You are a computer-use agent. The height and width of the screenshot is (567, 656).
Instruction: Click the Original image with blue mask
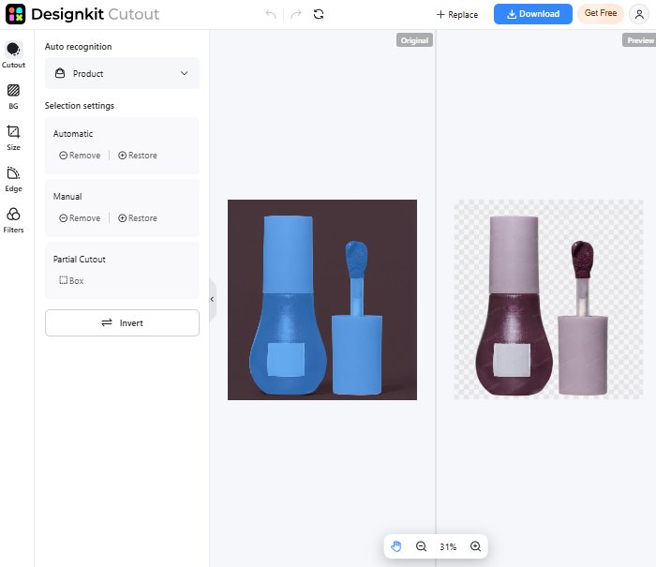(322, 300)
